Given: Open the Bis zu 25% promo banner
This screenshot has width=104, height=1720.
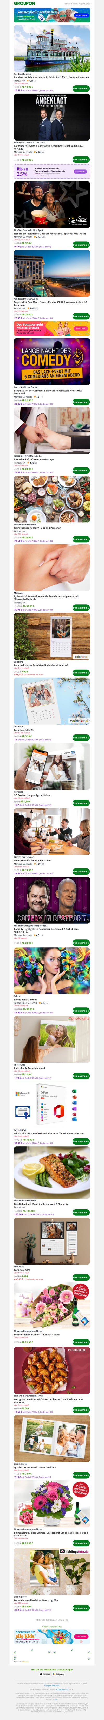Looking at the screenshot, I should [x=52, y=171].
